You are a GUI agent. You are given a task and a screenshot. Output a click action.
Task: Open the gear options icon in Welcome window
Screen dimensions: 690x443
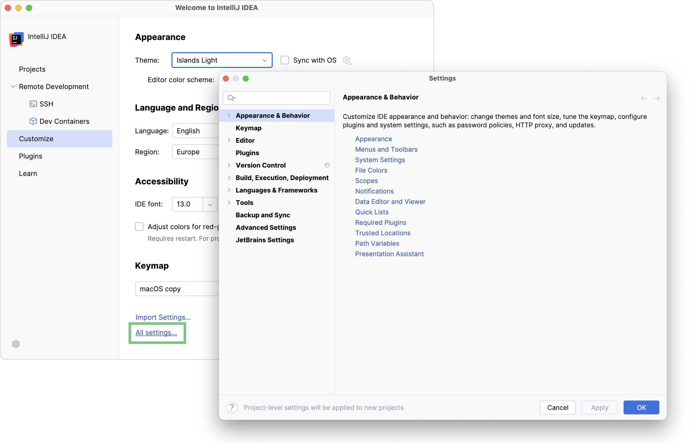tap(16, 344)
